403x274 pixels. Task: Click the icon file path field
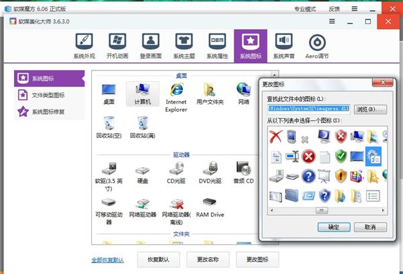pos(308,109)
